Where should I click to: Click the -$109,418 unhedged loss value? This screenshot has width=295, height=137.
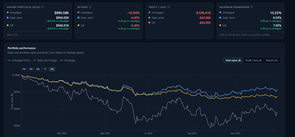[203, 13]
